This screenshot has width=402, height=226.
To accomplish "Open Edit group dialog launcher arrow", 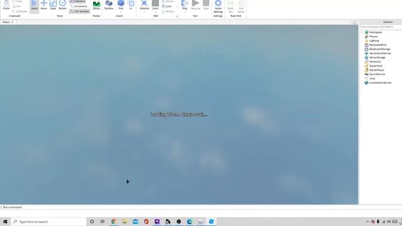I will click(x=177, y=16).
